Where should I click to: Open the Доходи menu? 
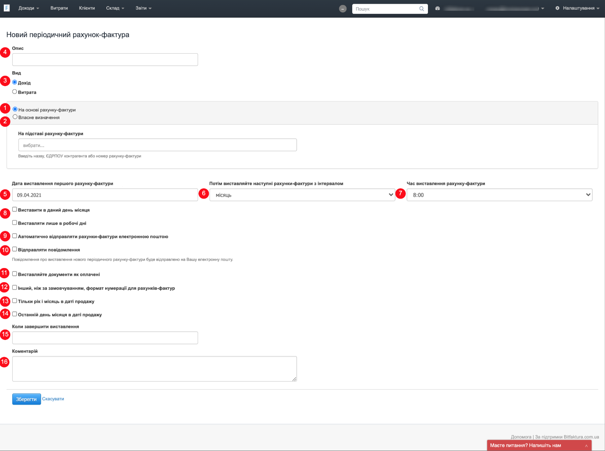pyautogui.click(x=29, y=8)
